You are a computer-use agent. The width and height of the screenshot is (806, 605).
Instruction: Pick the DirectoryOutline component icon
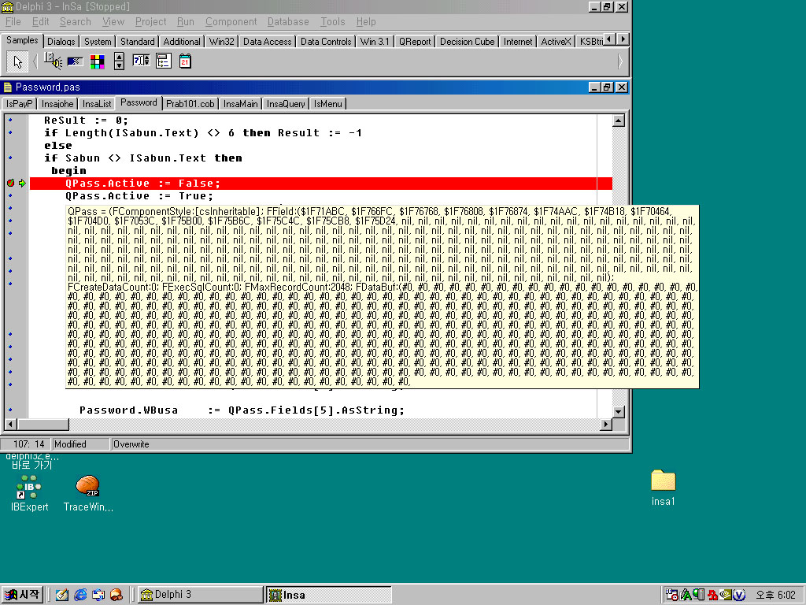163,61
